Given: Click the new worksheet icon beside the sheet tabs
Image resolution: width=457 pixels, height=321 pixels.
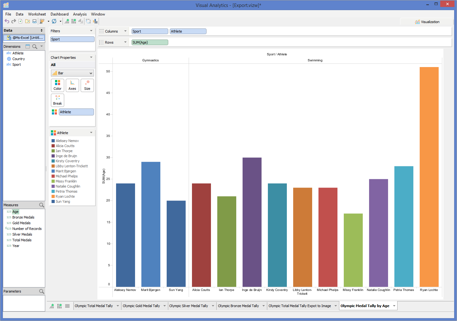Looking at the screenshot, I should coord(52,306).
